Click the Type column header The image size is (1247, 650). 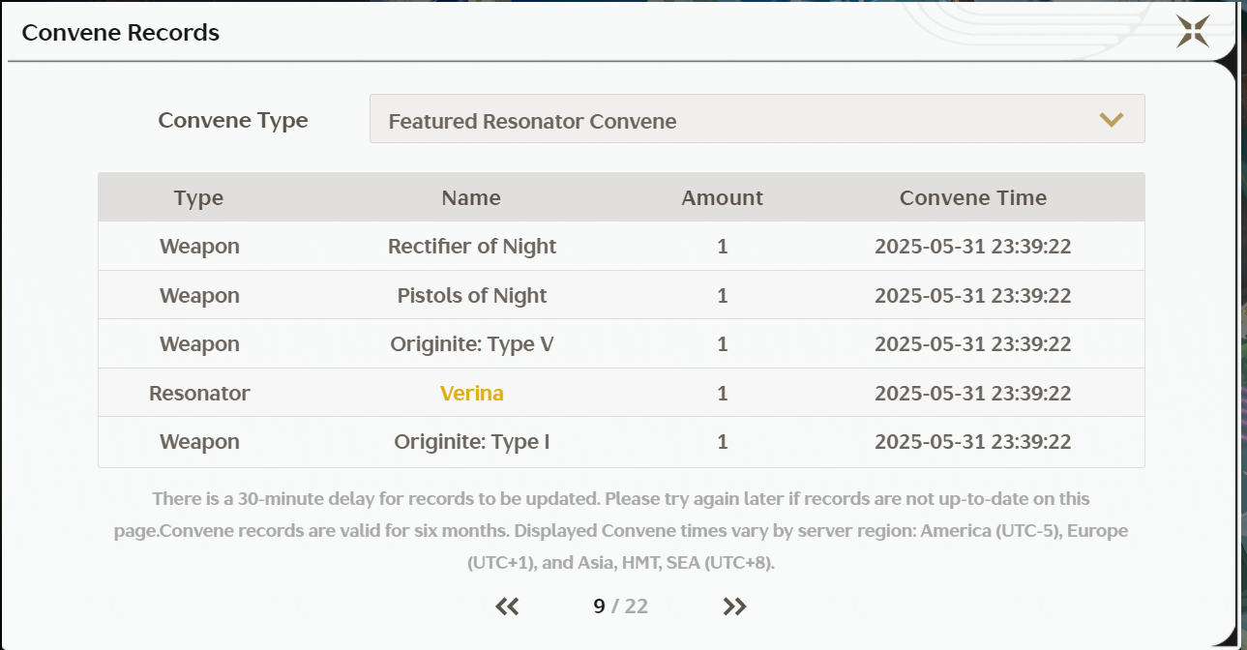(198, 198)
